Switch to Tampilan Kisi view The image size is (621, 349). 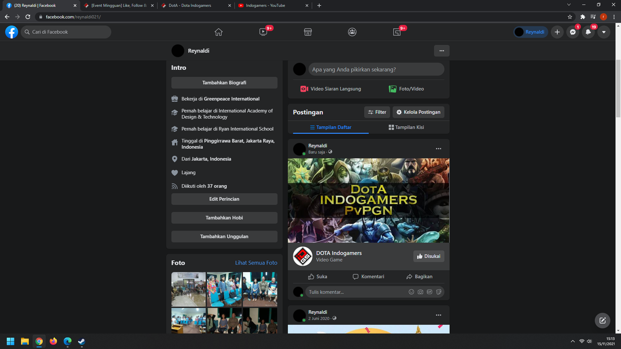click(406, 127)
